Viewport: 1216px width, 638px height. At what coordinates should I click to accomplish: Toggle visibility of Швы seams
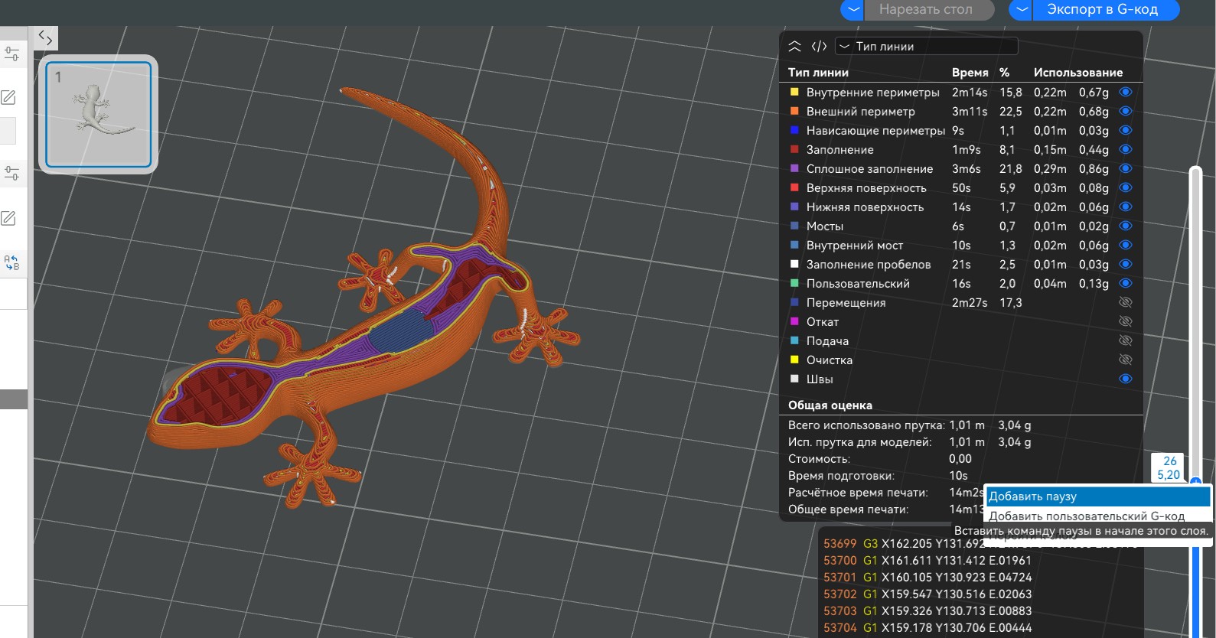tap(1125, 379)
